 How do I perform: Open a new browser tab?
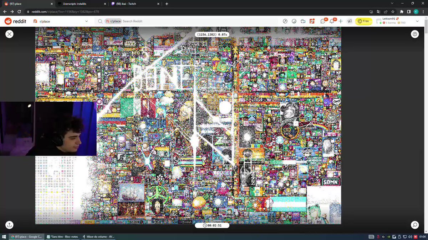point(167,4)
